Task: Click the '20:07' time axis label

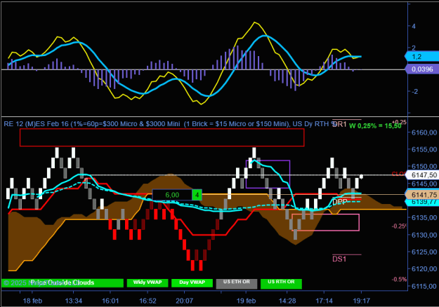Action: 184,301
